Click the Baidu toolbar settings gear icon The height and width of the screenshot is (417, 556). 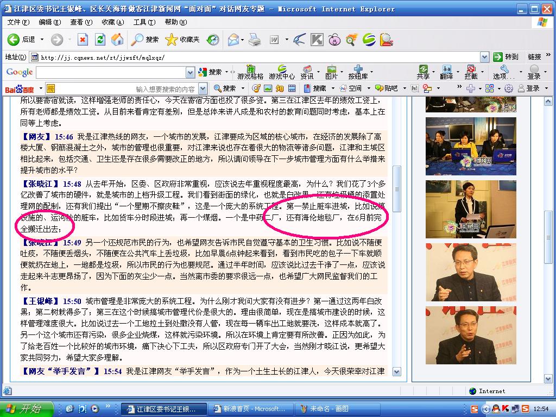[509, 89]
